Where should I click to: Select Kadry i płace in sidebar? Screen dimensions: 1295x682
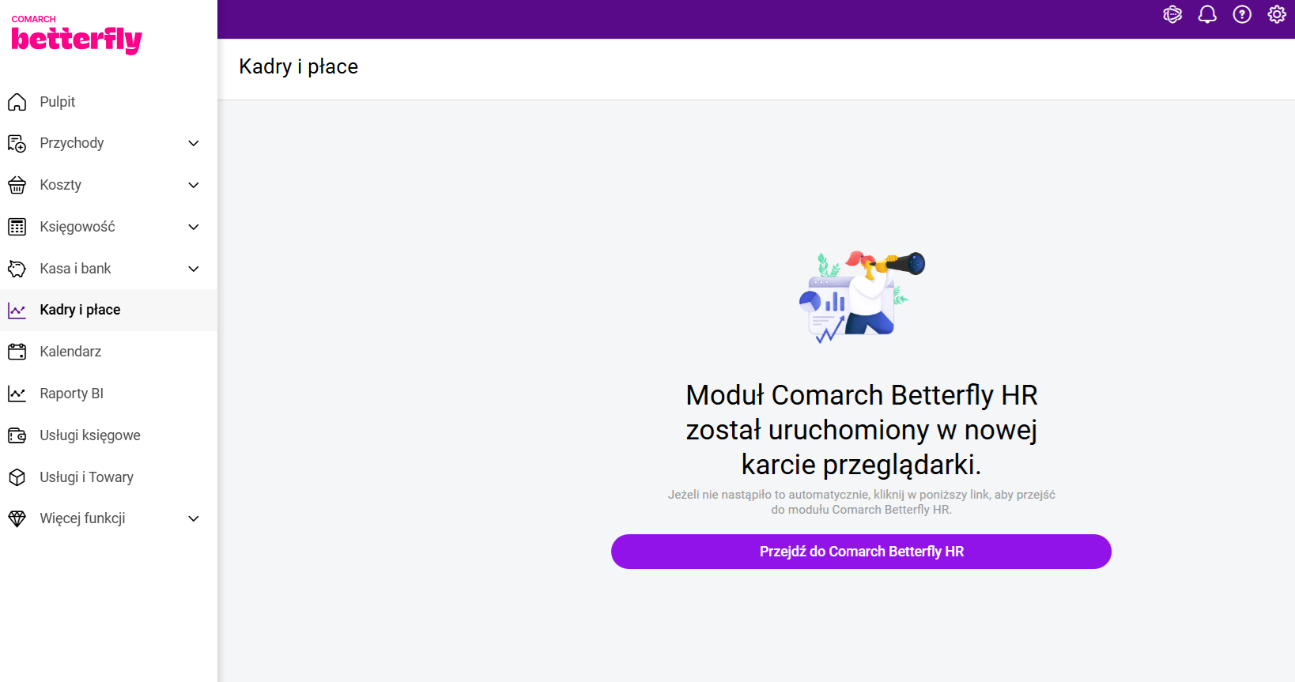tap(80, 310)
